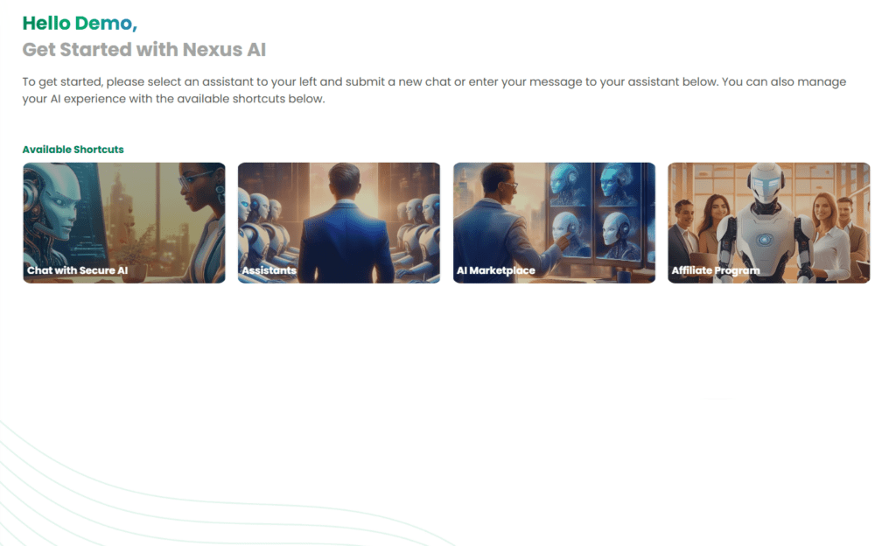Screen dimensions: 896x546
Task: Click the 'Assistants' label text
Action: [x=269, y=270]
